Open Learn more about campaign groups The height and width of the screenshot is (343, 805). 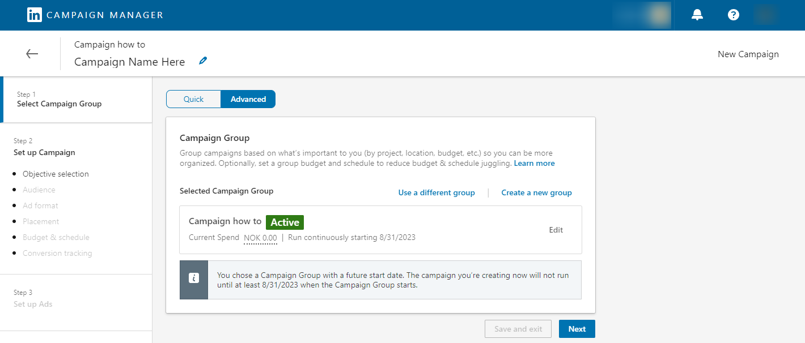(533, 163)
